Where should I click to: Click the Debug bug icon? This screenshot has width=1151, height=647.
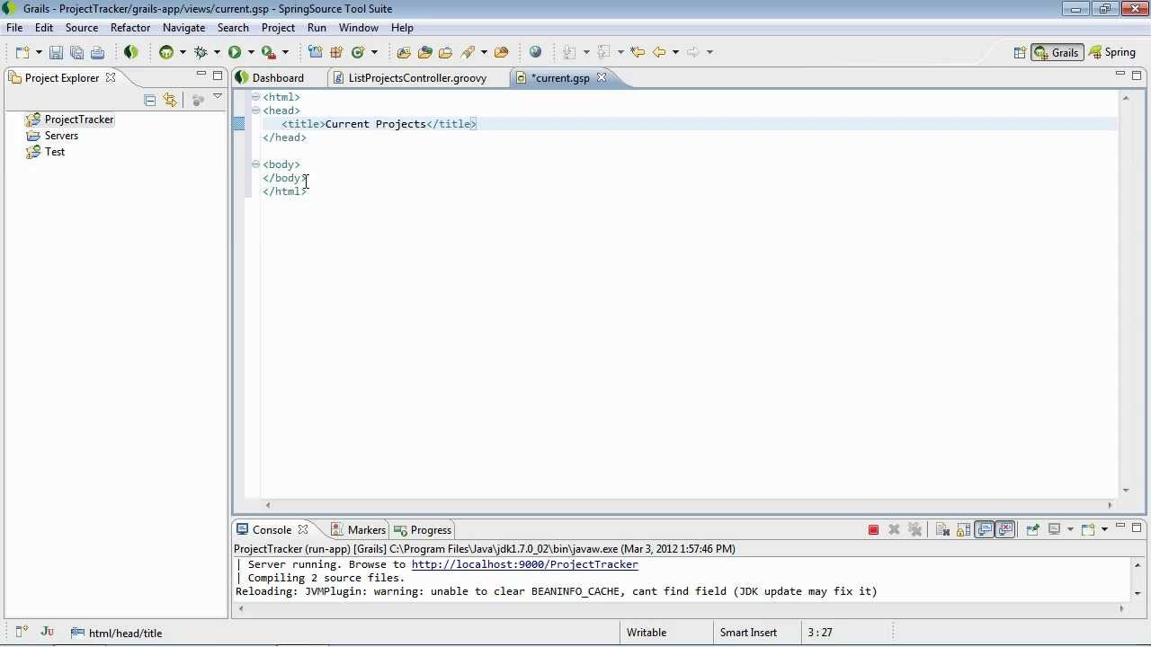201,52
